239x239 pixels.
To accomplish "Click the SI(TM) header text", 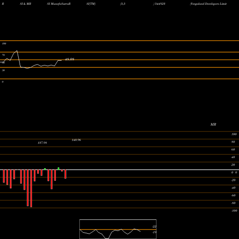I will click(x=91, y=4).
